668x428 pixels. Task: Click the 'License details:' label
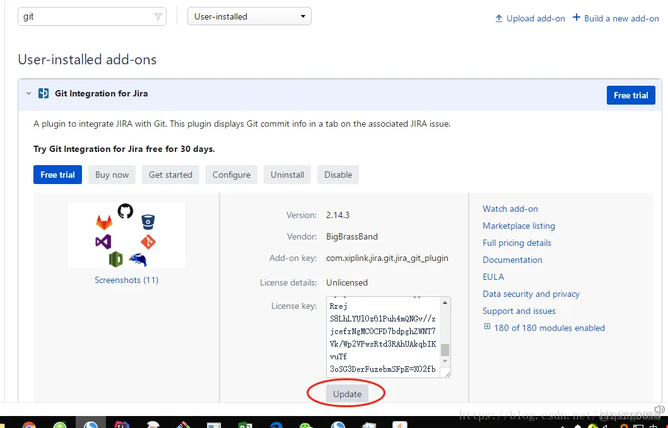point(288,282)
